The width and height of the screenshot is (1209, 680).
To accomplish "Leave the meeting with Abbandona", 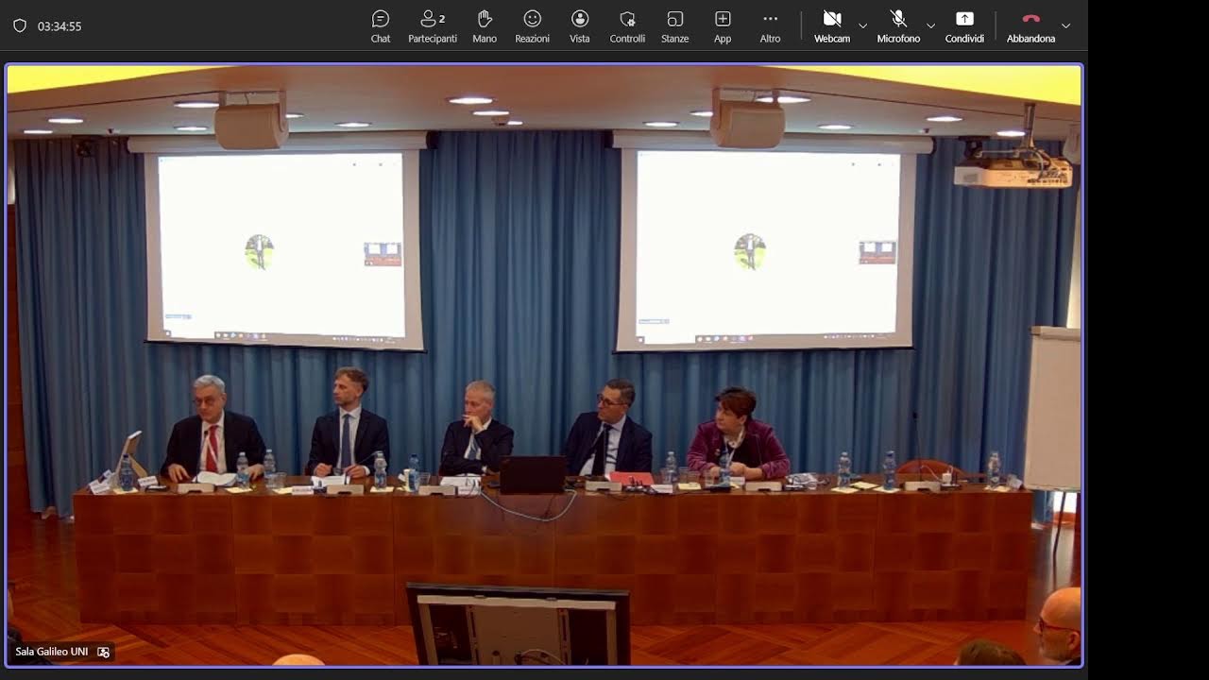I will pyautogui.click(x=1030, y=26).
